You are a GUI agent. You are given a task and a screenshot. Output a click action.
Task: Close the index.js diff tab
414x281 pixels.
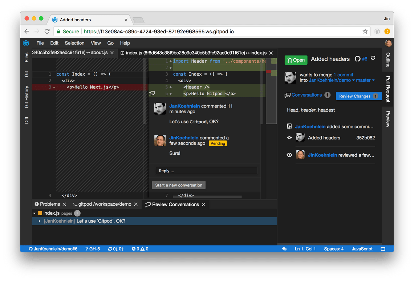pyautogui.click(x=271, y=53)
